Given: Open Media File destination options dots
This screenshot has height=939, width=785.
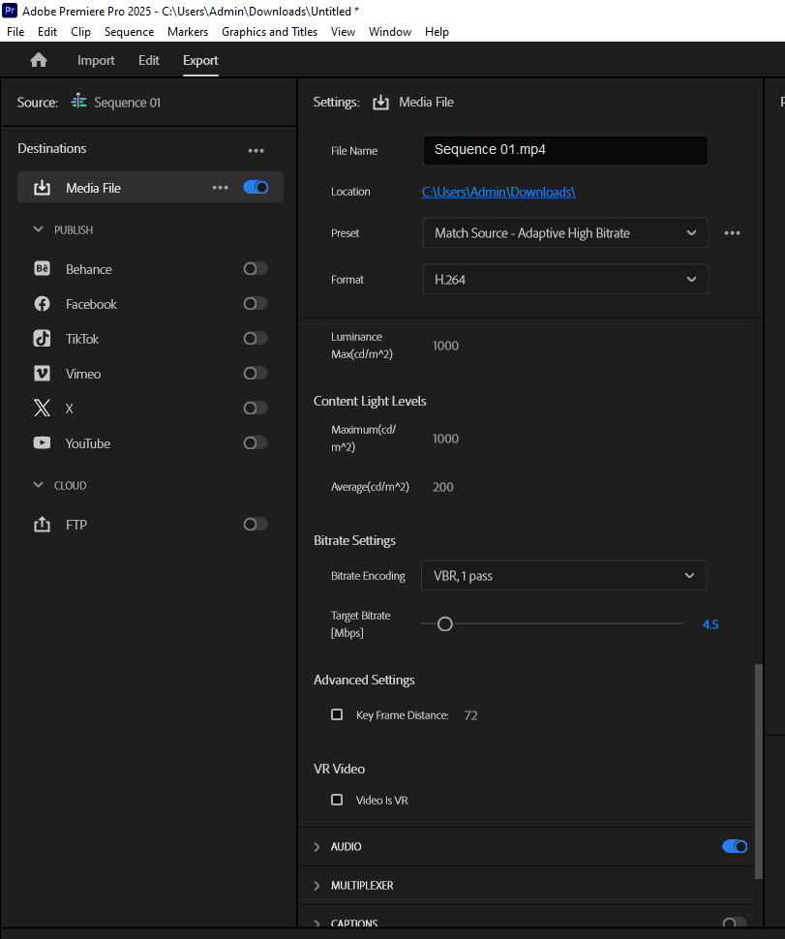Looking at the screenshot, I should (x=221, y=188).
